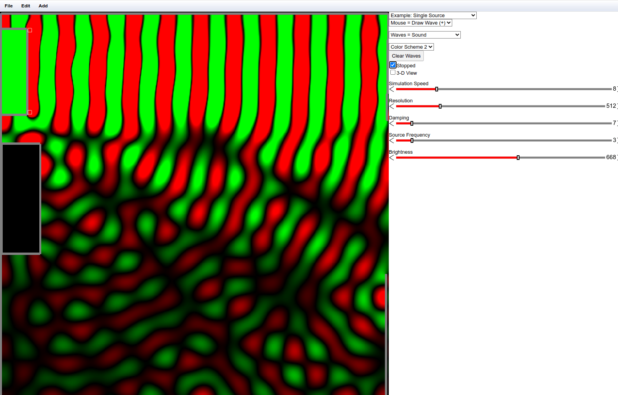
Task: Click the left arrow of Brightness slider
Action: tap(392, 158)
